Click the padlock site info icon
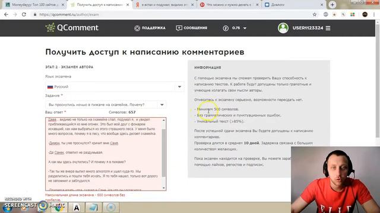The width and height of the screenshot is (380, 213). click(x=35, y=14)
